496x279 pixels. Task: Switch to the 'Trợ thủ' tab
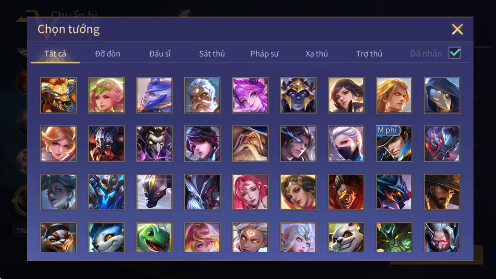tap(369, 53)
